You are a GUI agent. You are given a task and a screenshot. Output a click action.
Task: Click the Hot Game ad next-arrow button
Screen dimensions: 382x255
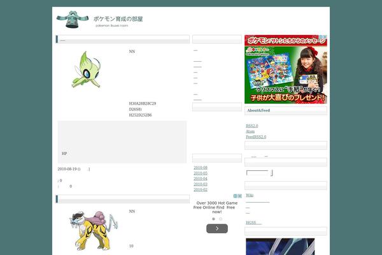(x=217, y=229)
